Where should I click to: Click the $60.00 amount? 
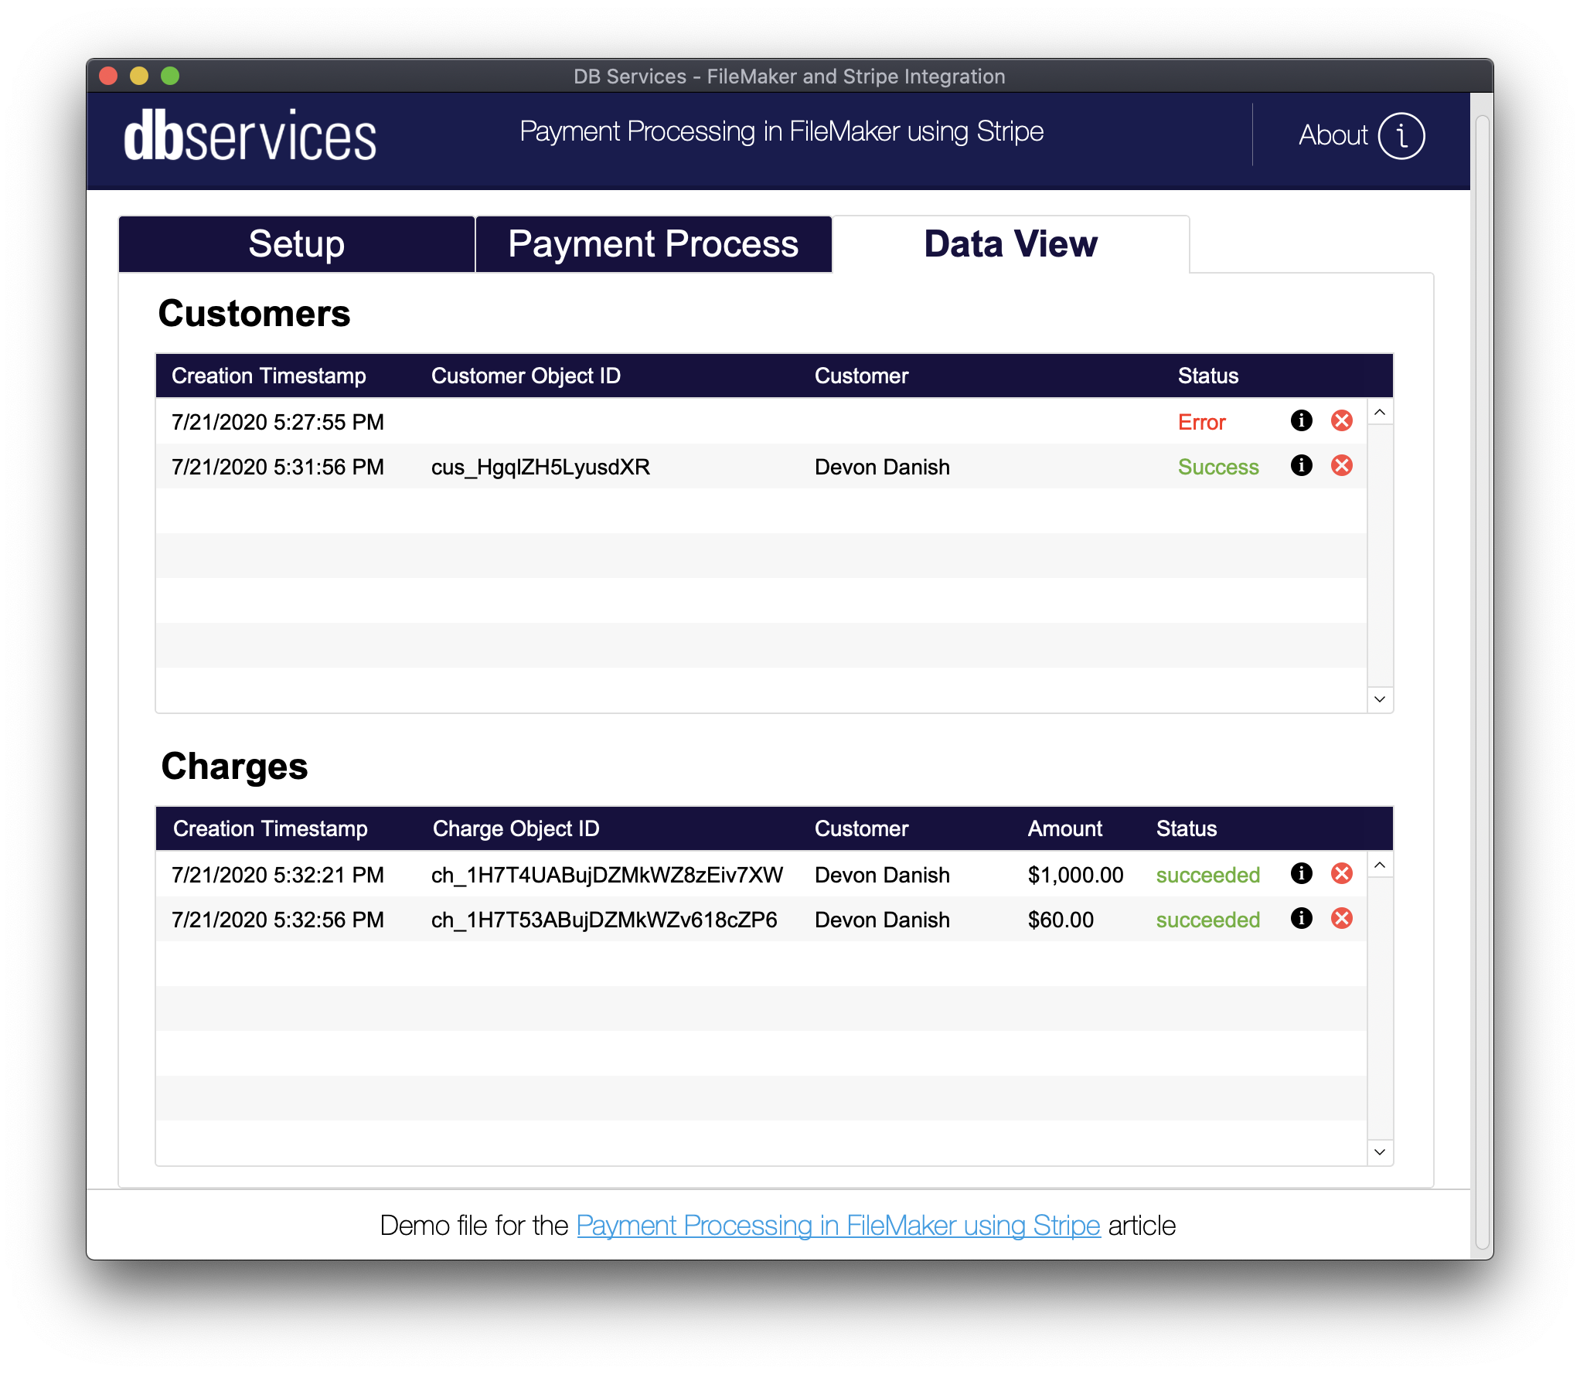coord(1061,920)
